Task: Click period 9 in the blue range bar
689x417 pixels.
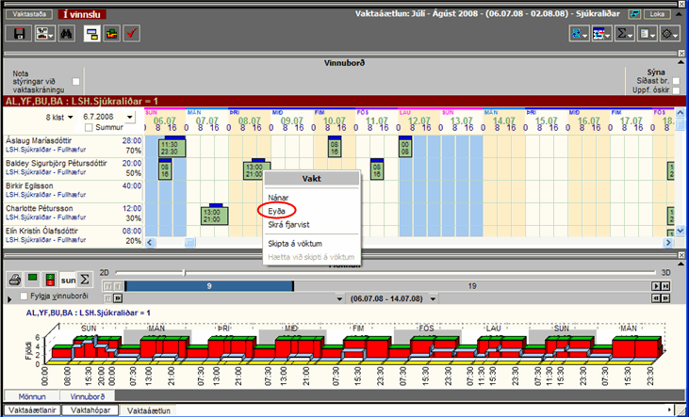Action: [x=209, y=286]
